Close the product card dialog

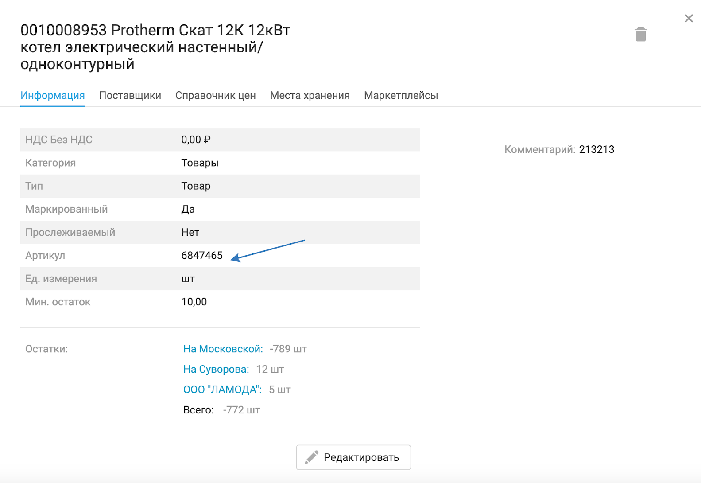689,18
